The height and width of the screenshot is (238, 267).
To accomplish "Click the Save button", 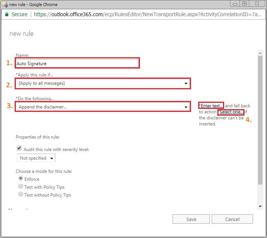I will coord(191,219).
